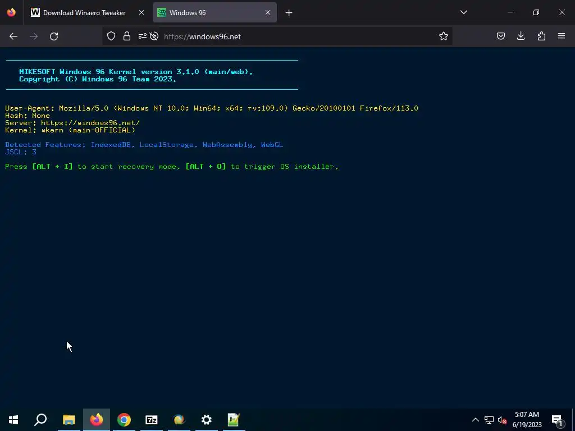Click the 'Hash: None' line
Viewport: 575px width, 431px height.
(28, 116)
